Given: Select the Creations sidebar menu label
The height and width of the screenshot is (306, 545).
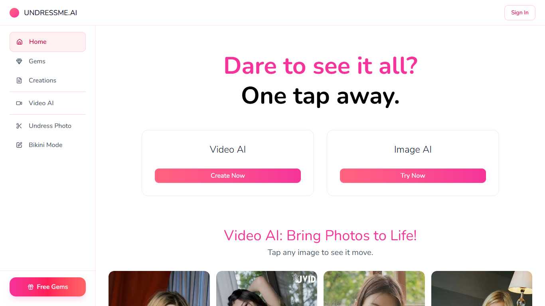Looking at the screenshot, I should [x=42, y=80].
